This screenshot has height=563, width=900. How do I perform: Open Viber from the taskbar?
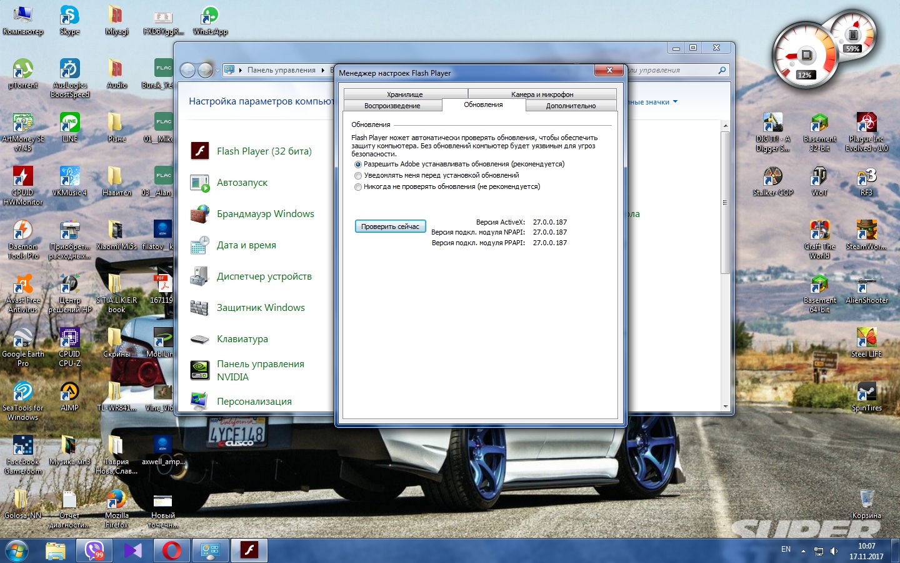click(94, 550)
